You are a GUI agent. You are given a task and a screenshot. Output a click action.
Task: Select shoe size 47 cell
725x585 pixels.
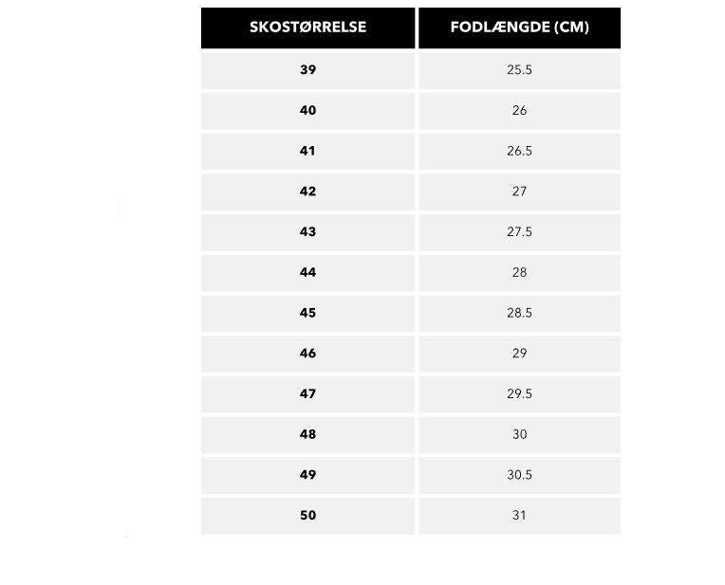point(307,394)
